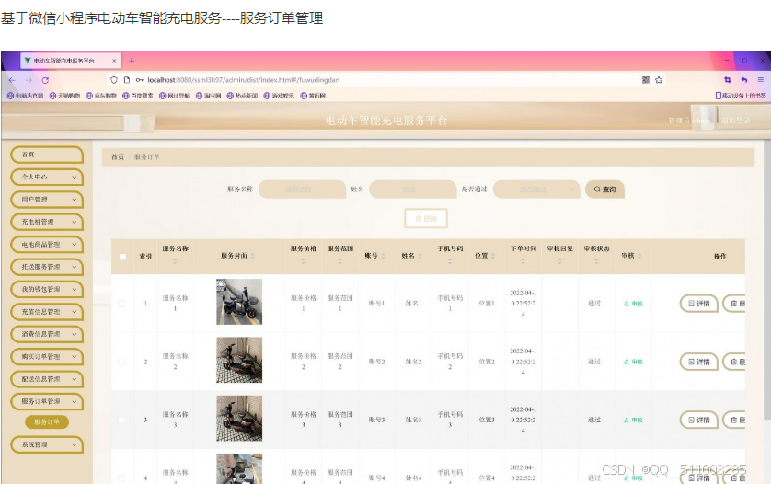771x484 pixels.
Task: Check the checkbox for row 4
Action: pyautogui.click(x=121, y=478)
